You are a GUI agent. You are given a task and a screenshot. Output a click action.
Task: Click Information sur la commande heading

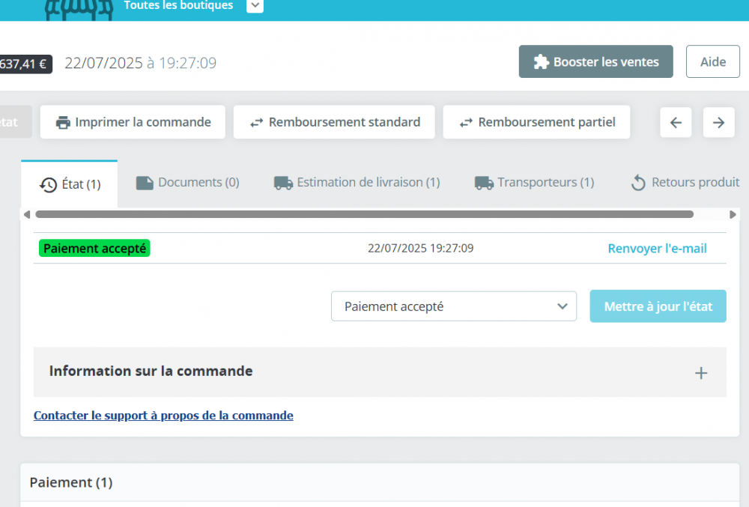(151, 371)
